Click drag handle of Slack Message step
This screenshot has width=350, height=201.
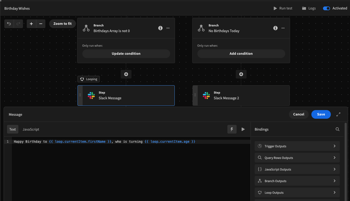(80, 95)
